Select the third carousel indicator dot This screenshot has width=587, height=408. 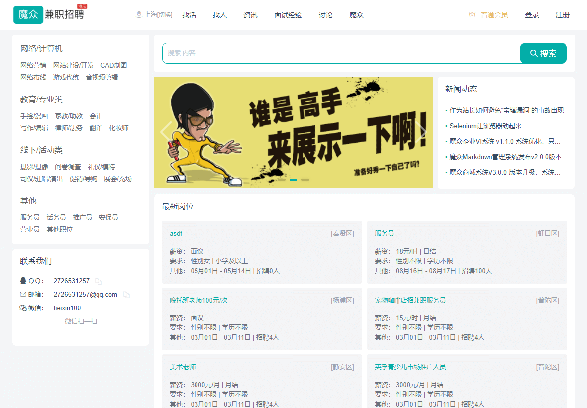pyautogui.click(x=305, y=180)
